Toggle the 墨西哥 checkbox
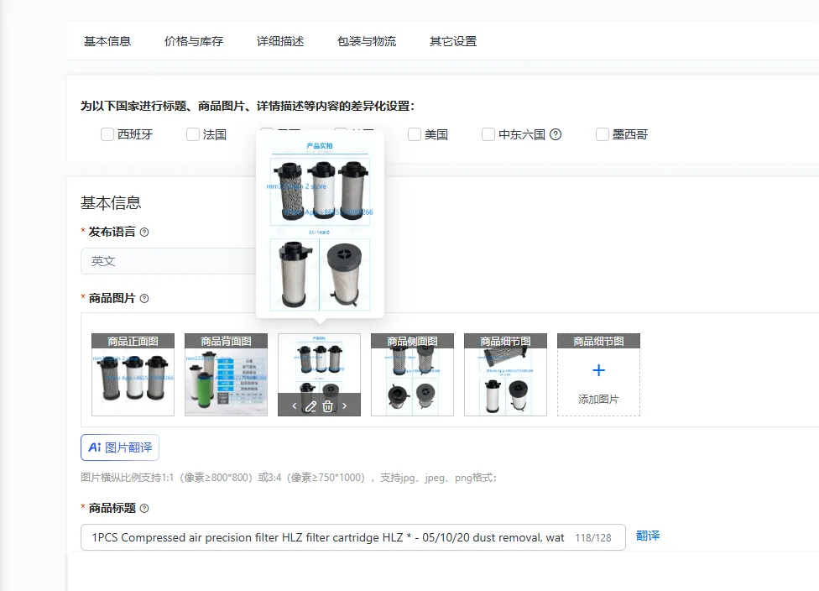 point(603,134)
